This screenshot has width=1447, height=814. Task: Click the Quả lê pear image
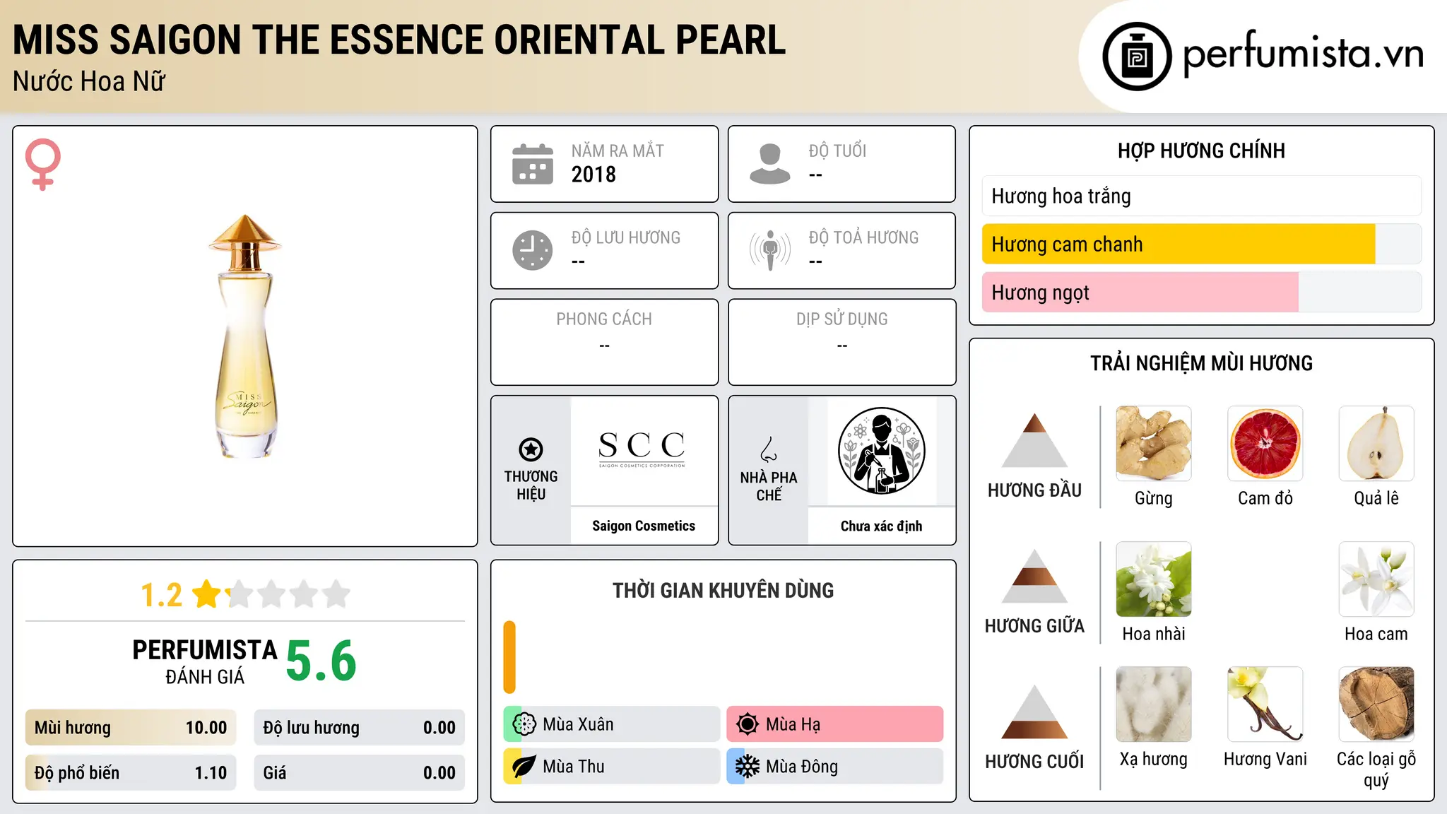pos(1376,444)
